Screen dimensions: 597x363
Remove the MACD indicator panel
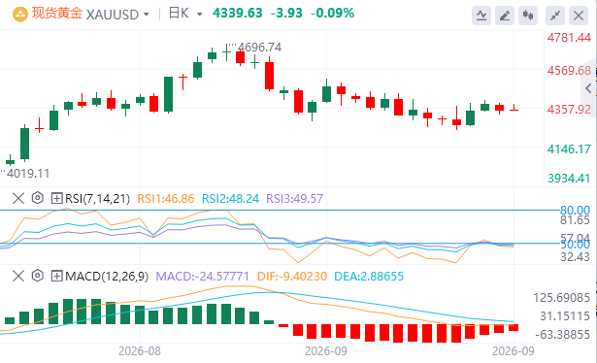pyautogui.click(x=18, y=276)
